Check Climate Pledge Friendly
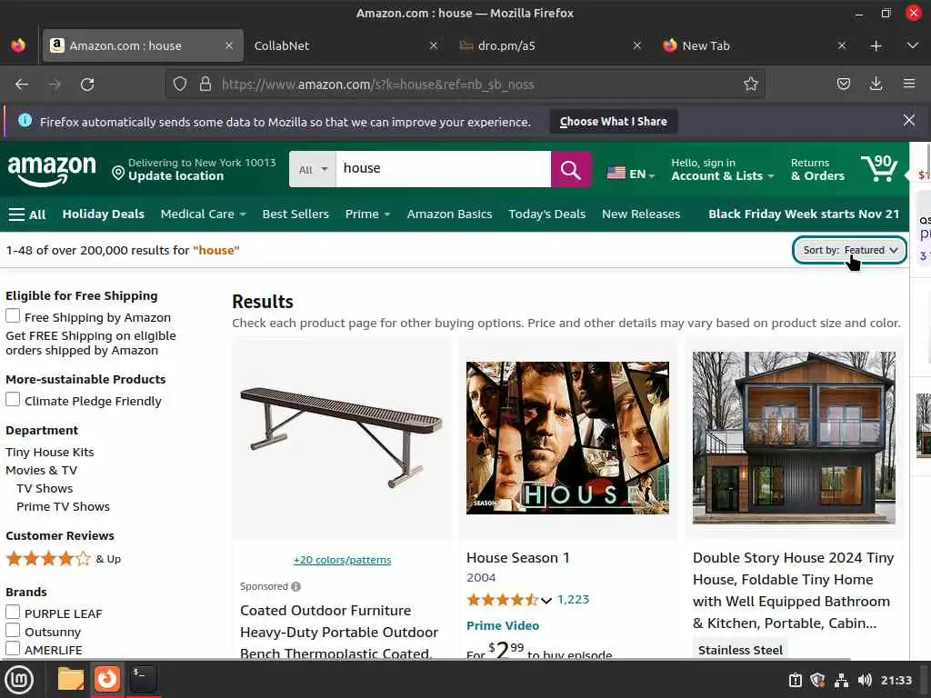This screenshot has height=698, width=931. (x=13, y=400)
